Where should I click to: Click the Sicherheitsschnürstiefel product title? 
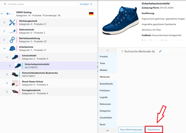[x=156, y=4]
